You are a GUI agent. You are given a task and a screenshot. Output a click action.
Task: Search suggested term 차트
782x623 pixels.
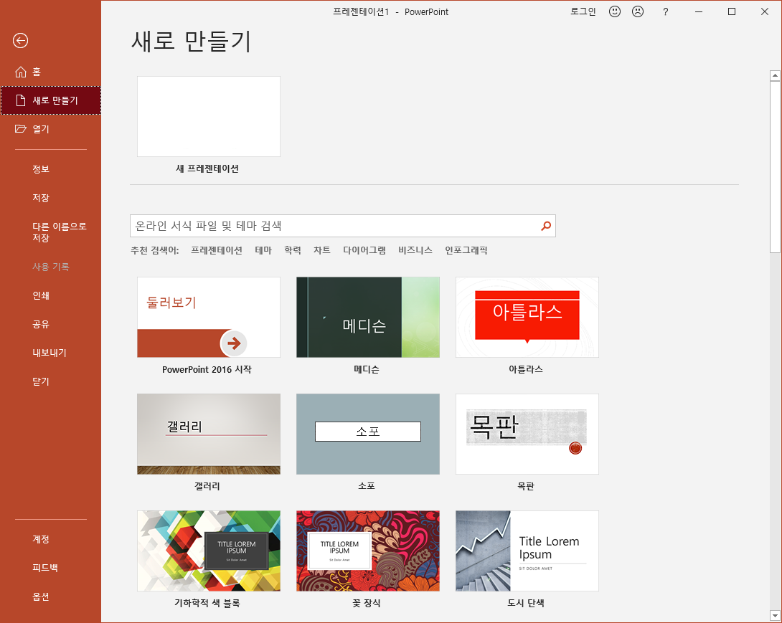(321, 250)
